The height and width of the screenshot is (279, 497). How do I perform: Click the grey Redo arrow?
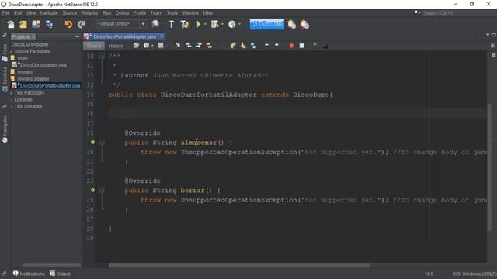pyautogui.click(x=82, y=24)
